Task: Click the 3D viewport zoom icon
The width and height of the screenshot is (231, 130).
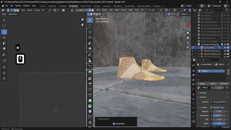Action: click(x=188, y=33)
